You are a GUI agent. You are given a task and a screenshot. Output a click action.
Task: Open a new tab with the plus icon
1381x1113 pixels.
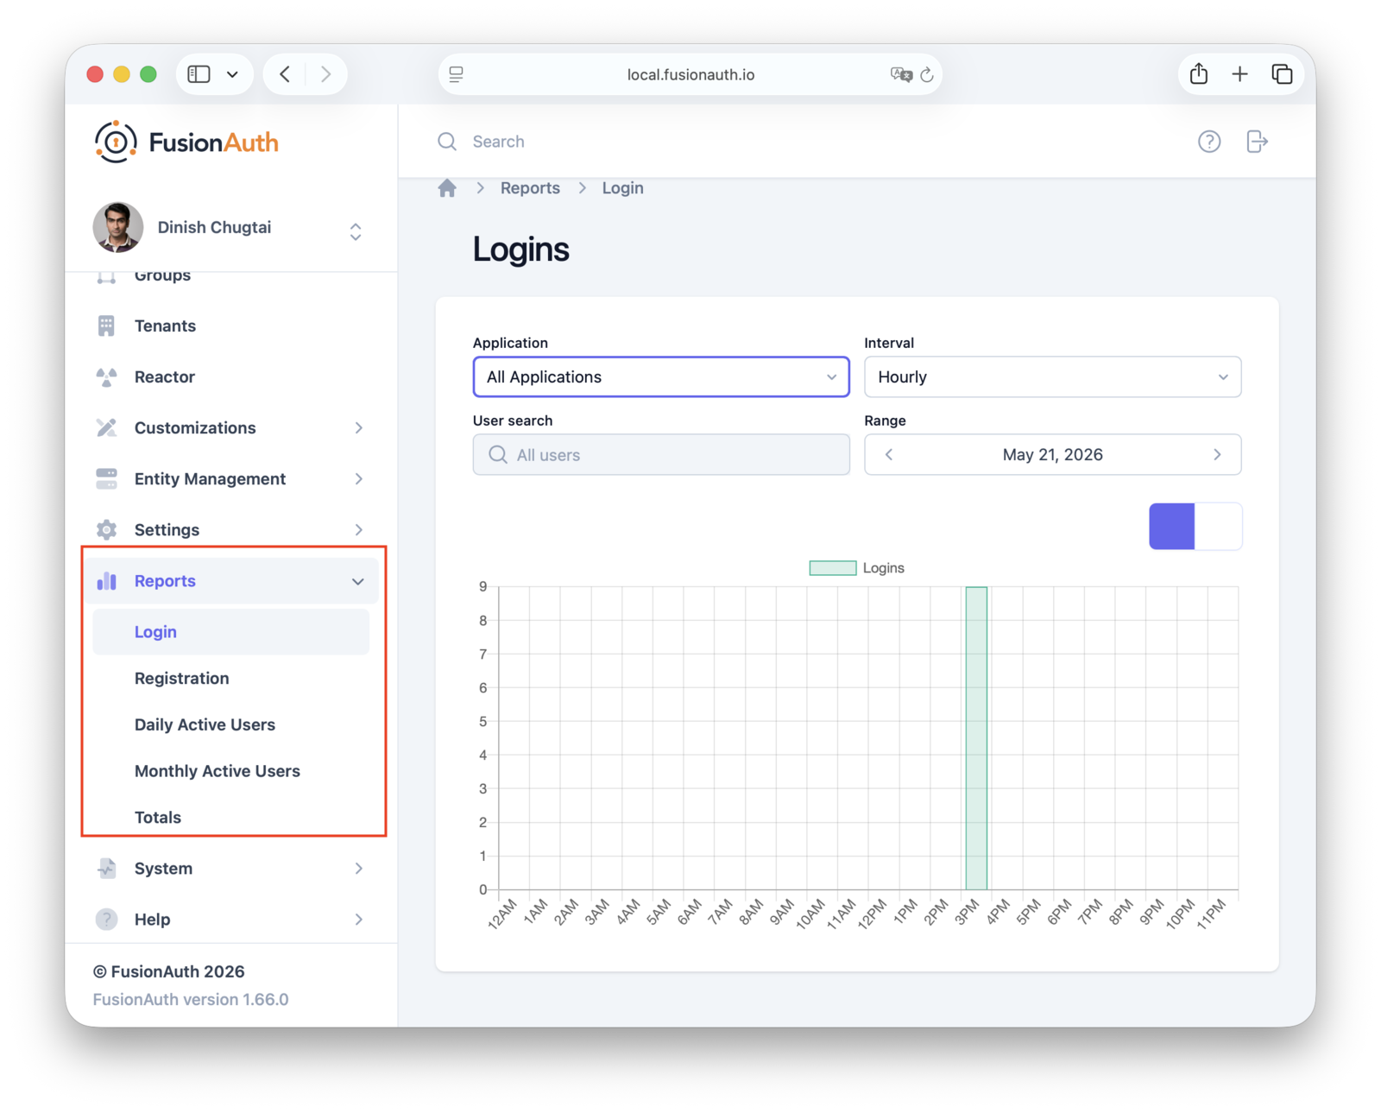pos(1240,74)
